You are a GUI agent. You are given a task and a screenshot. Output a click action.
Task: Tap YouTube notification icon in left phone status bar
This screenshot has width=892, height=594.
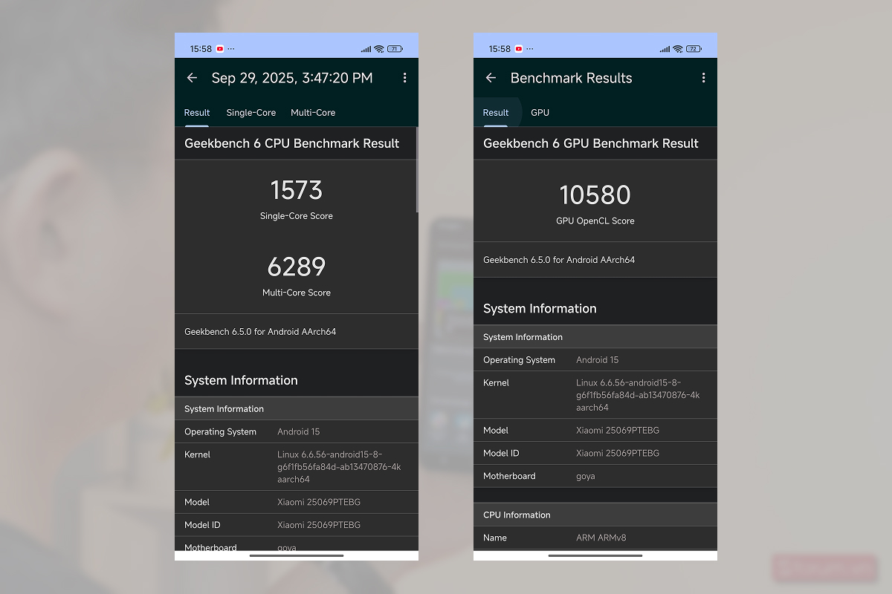point(220,49)
